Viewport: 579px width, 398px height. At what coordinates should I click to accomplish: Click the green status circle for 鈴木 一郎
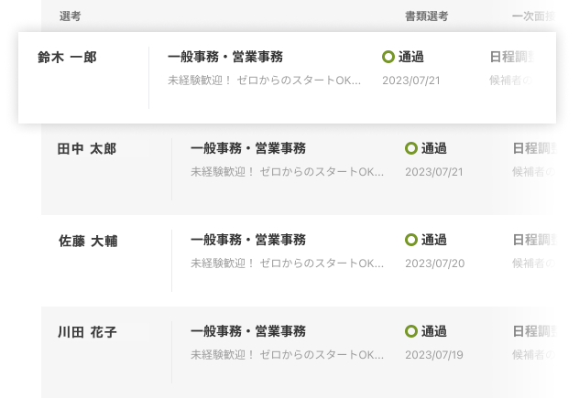tap(388, 57)
